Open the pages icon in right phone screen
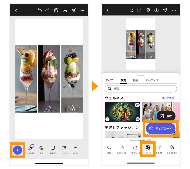The height and width of the screenshot is (169, 190). pos(148,10)
